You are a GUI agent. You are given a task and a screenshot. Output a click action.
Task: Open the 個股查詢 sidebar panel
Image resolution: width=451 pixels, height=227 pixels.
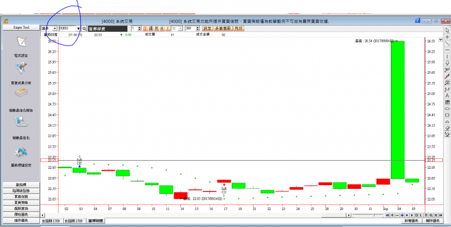(21, 209)
